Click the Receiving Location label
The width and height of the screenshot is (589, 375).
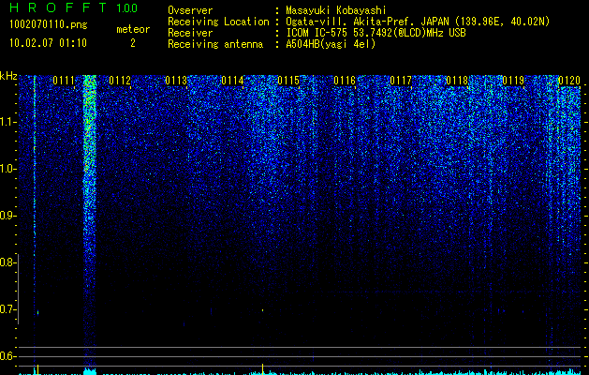[x=218, y=22]
